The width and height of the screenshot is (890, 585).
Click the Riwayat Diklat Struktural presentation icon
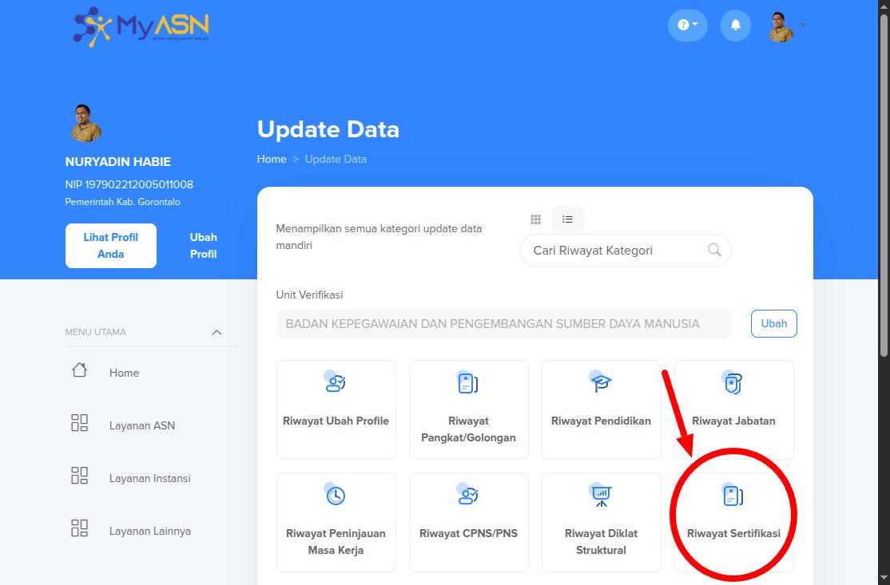pyautogui.click(x=601, y=496)
